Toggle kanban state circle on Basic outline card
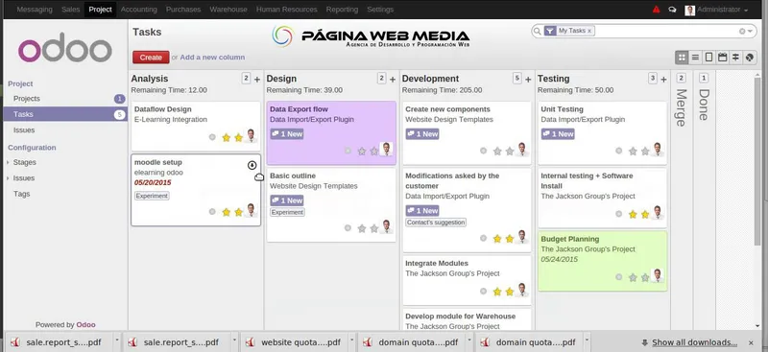This screenshot has height=352, width=768. click(348, 227)
